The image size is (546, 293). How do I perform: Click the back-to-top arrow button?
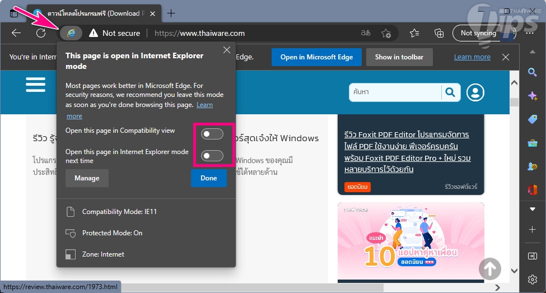(x=489, y=268)
